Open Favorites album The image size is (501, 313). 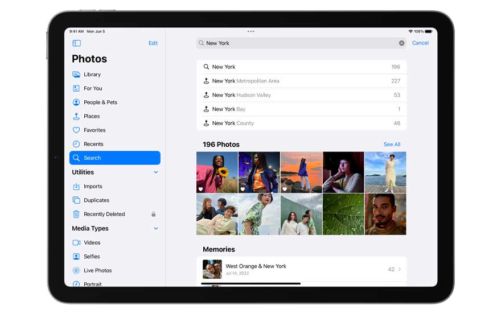click(94, 130)
